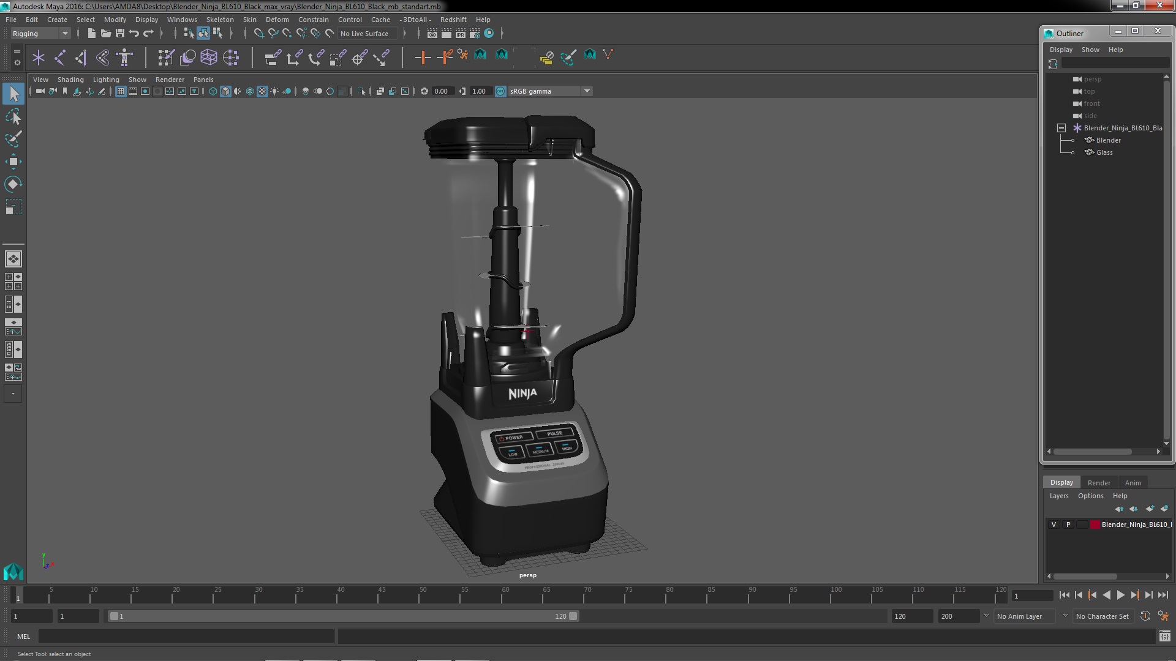
Task: Click the time range slider bar
Action: [x=343, y=616]
